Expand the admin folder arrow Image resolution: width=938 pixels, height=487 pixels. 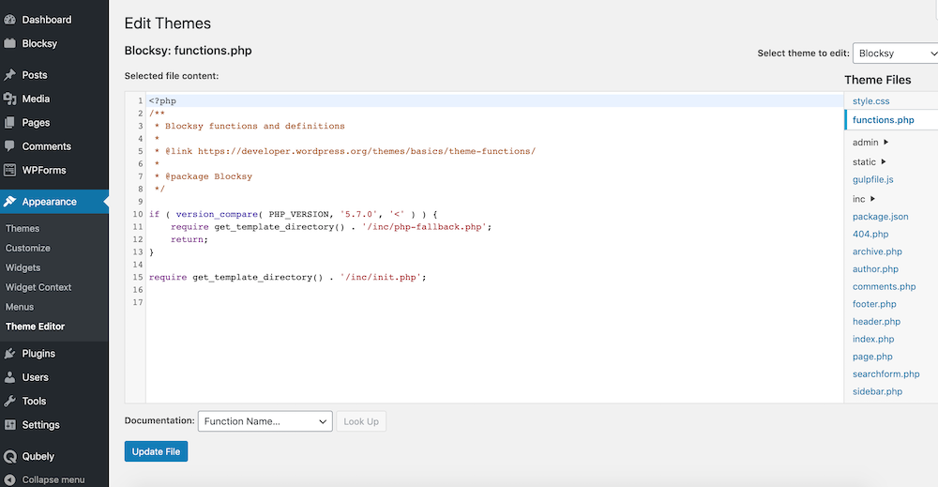pyautogui.click(x=886, y=143)
